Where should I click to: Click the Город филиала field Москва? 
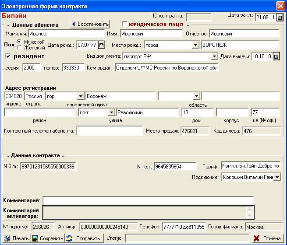pyautogui.click(x=263, y=227)
